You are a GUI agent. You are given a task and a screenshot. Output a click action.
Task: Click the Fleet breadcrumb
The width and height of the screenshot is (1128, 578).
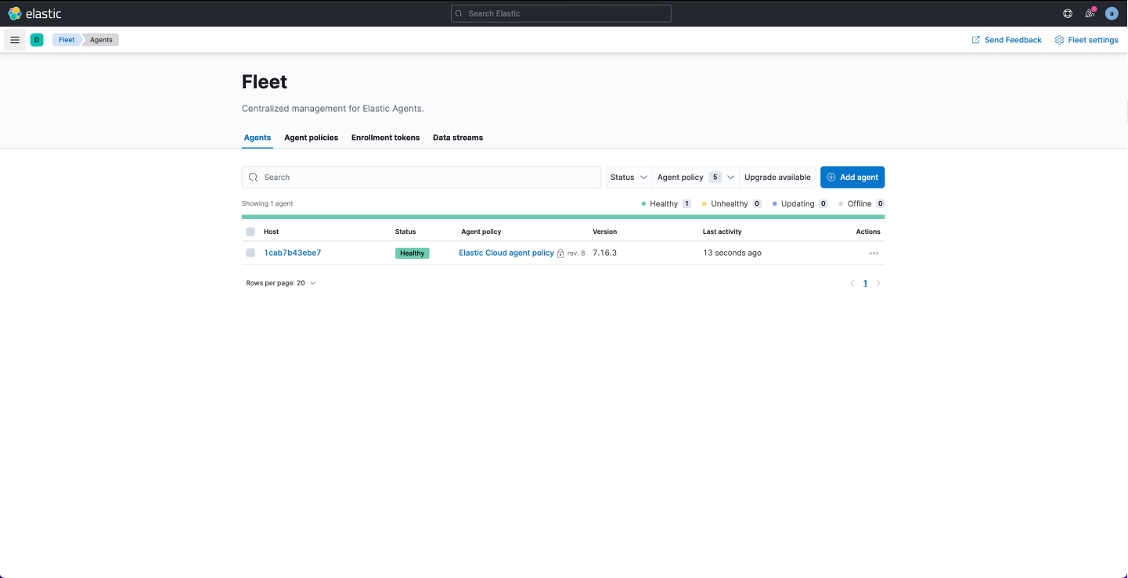coord(67,40)
